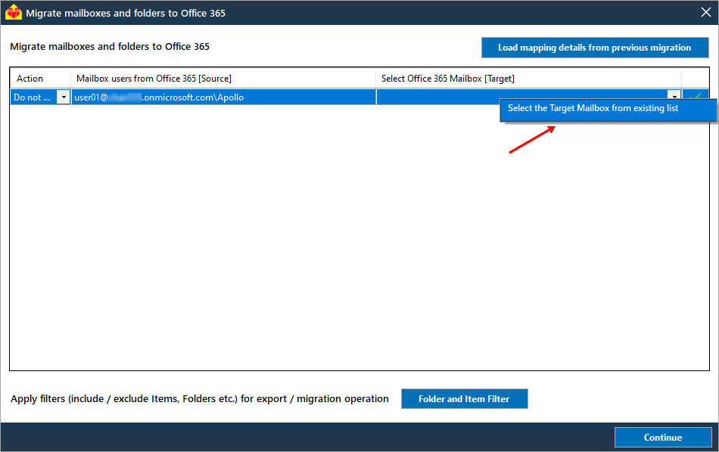Click the Continue button
Viewport: 719px width, 452px height.
click(x=662, y=437)
